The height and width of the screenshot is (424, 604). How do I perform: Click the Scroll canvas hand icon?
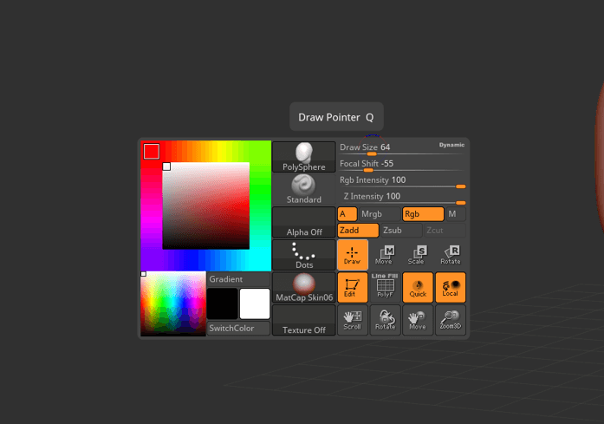tap(353, 320)
